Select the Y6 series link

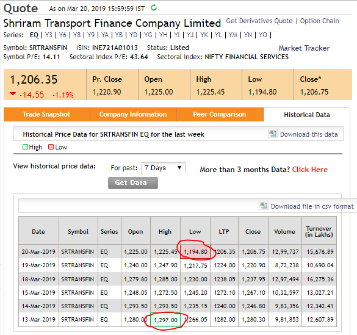[x=63, y=35]
